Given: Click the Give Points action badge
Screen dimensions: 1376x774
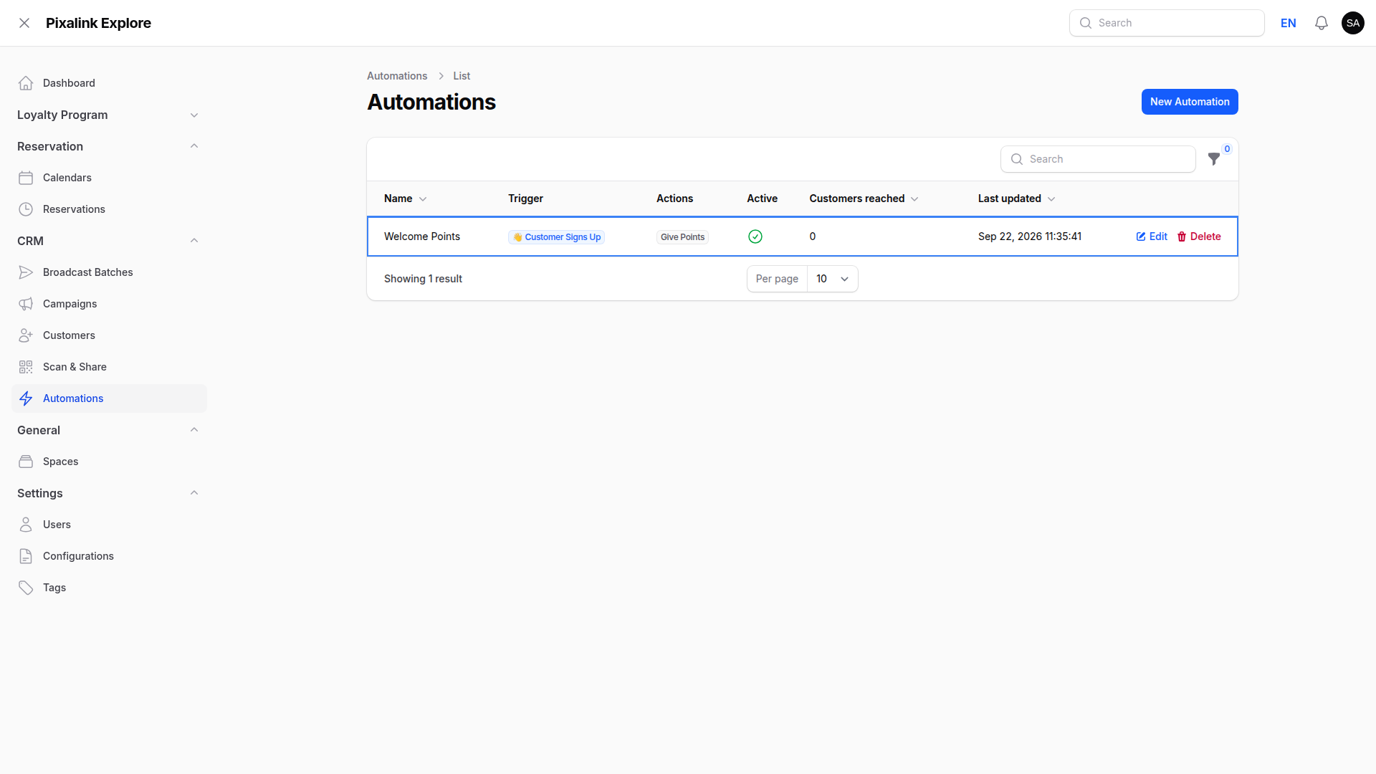Looking at the screenshot, I should pyautogui.click(x=682, y=237).
